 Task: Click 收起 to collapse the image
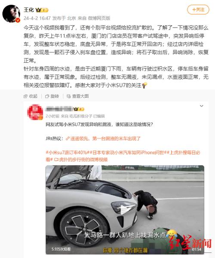(31, 96)
